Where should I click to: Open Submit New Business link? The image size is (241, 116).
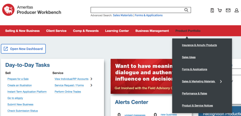coord(20,105)
